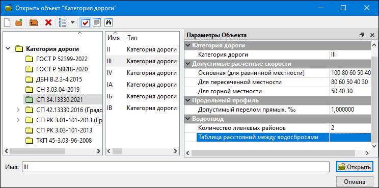Open the view mode dropdown arrow
Viewport: 379px width, 188px height.
coord(72,23)
